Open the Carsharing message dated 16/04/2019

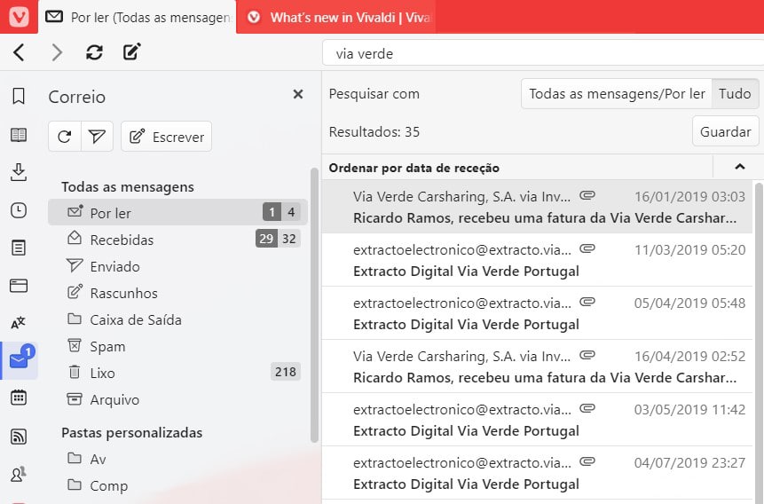537,366
